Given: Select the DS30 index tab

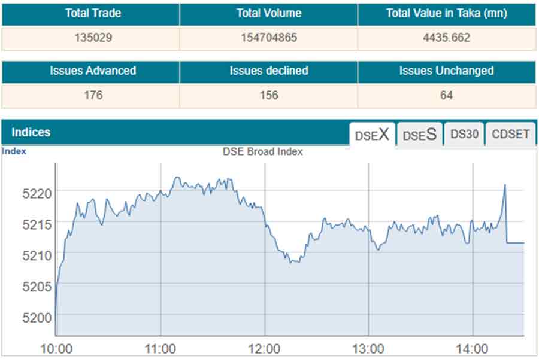Looking at the screenshot, I should [464, 134].
